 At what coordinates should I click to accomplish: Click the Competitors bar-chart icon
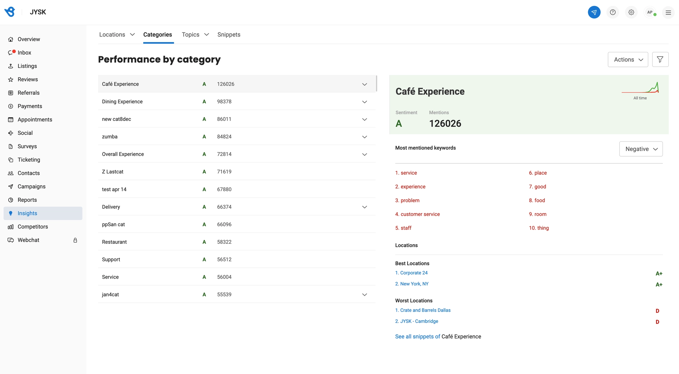tap(11, 227)
